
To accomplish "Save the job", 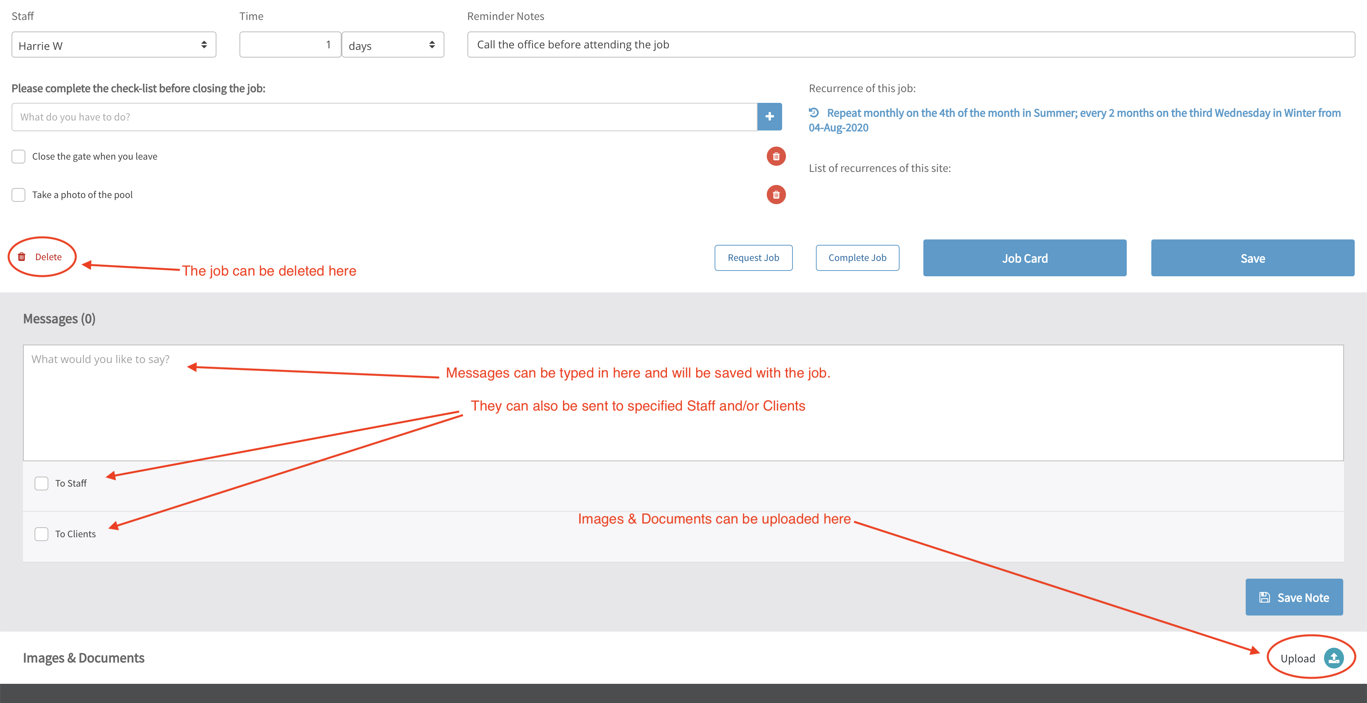I will coord(1252,258).
